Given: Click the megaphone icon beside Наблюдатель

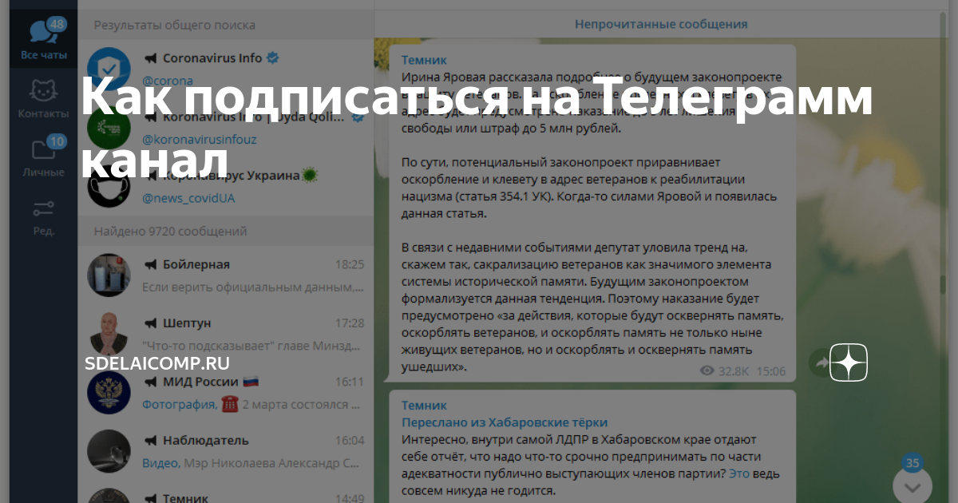Looking at the screenshot, I should [x=149, y=441].
